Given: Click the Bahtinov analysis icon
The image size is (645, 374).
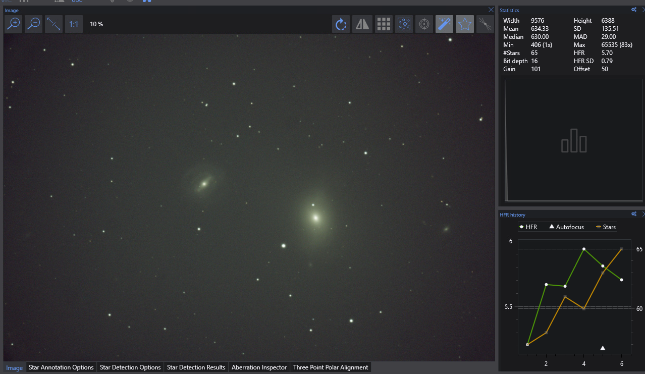Looking at the screenshot, I should click(485, 24).
